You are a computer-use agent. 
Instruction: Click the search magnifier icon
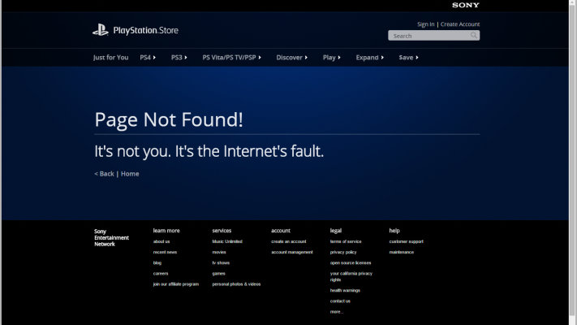point(474,36)
